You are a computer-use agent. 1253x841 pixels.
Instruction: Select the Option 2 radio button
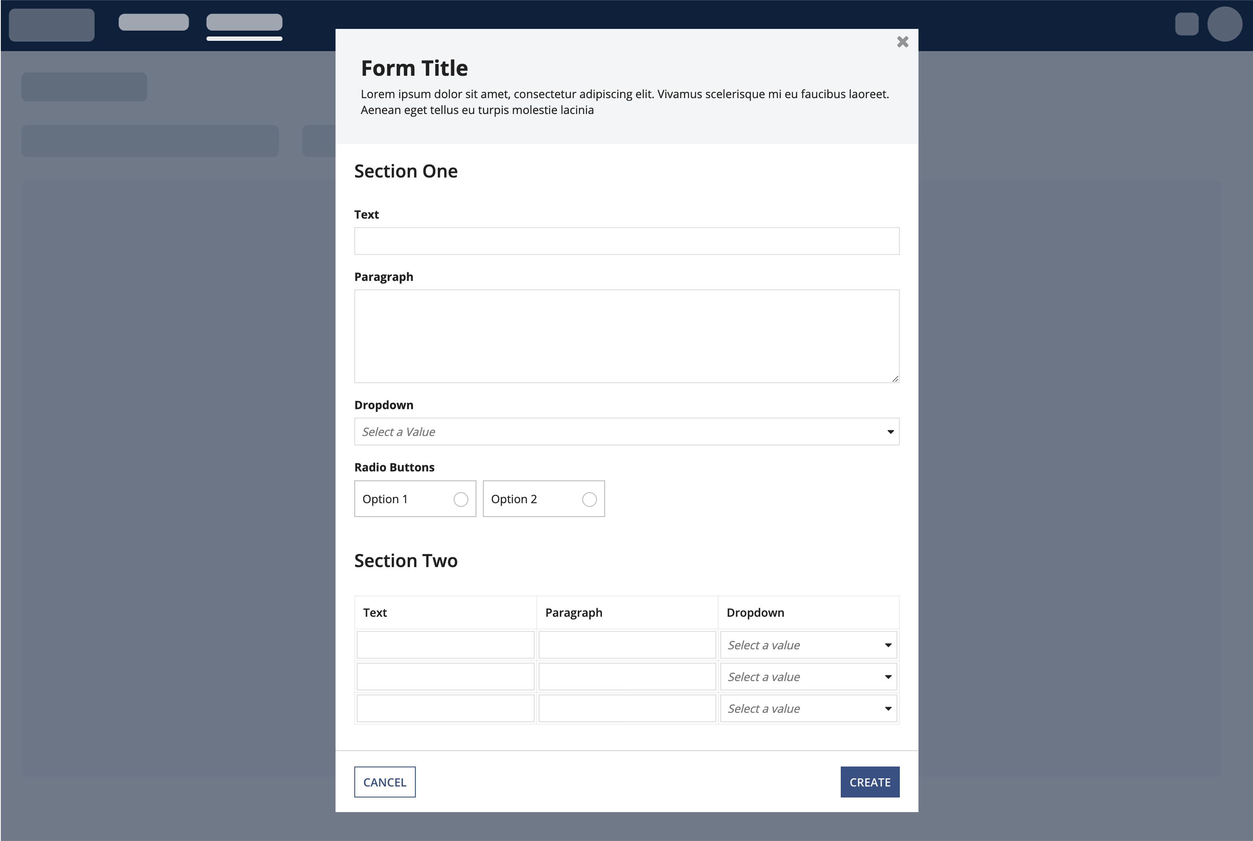(589, 499)
